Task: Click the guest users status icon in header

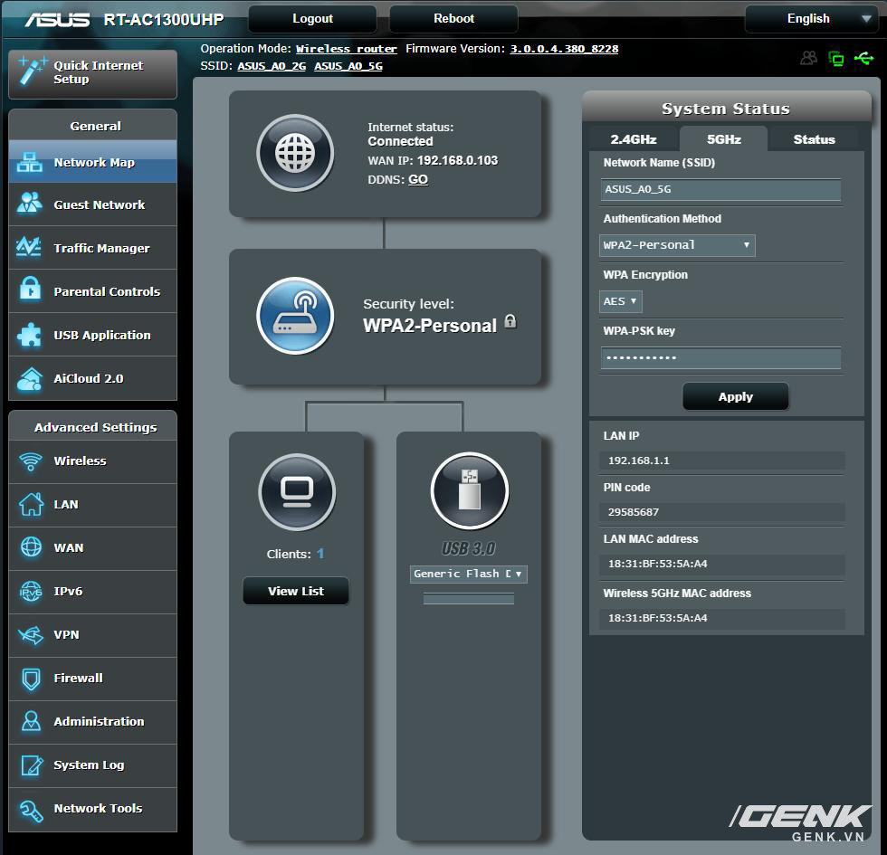Action: click(x=808, y=59)
